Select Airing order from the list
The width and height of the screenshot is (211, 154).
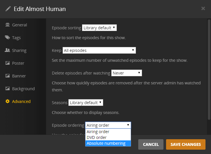98,132
